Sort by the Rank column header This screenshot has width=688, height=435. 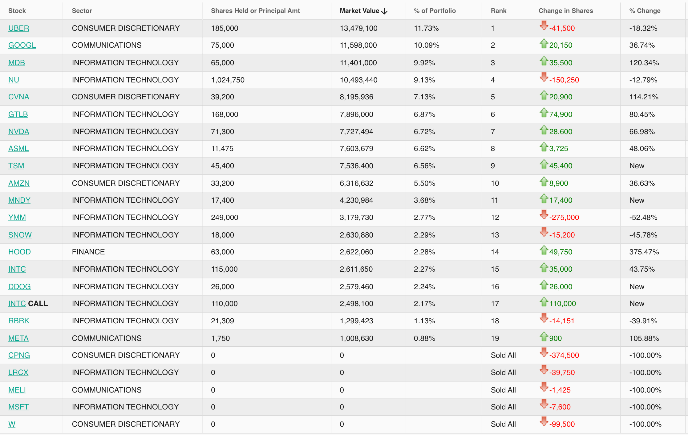[498, 11]
